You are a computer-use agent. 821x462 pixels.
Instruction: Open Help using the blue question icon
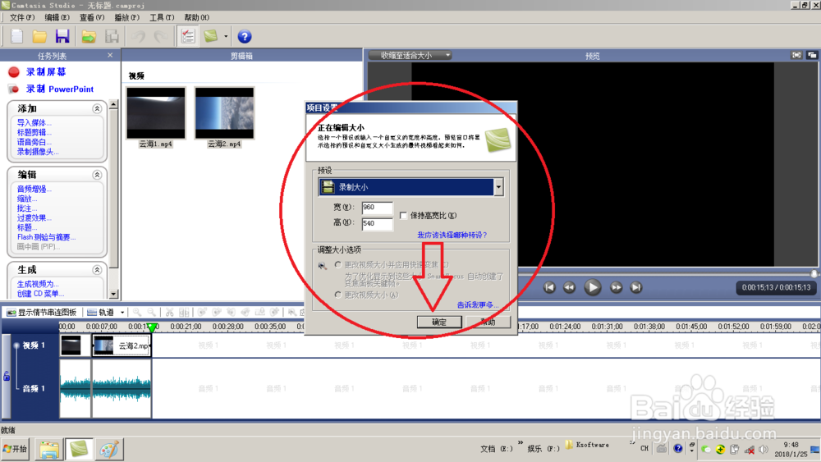coord(245,37)
